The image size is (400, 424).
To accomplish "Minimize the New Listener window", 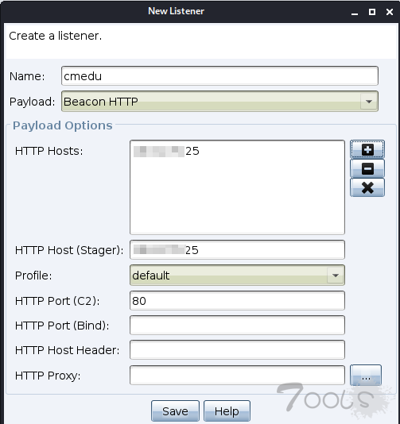I will pyautogui.click(x=355, y=13).
